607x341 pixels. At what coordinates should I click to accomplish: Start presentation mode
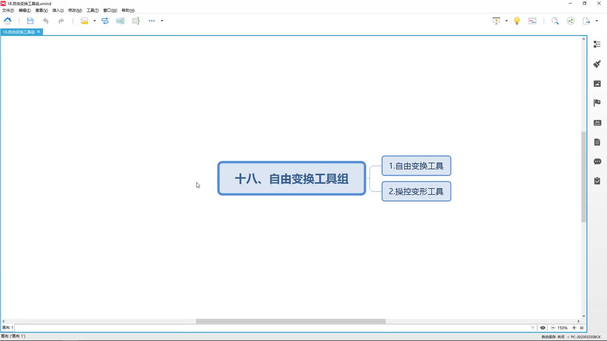497,21
